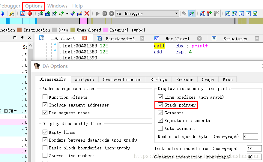This screenshot has height=162, width=263.
Task: Close the IDA View-A tab with red X
Action: click(85, 38)
